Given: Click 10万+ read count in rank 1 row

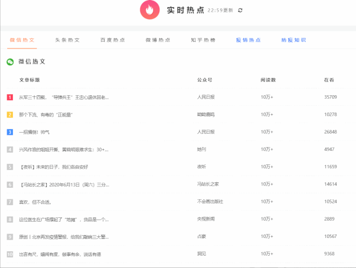Looking at the screenshot, I should 267,97.
